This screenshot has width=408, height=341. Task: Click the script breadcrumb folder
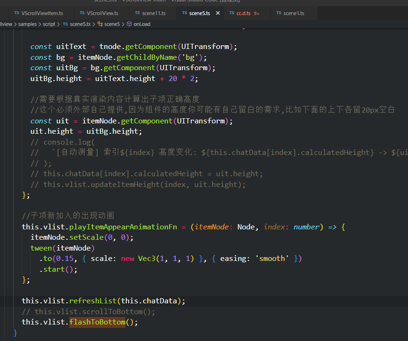49,24
